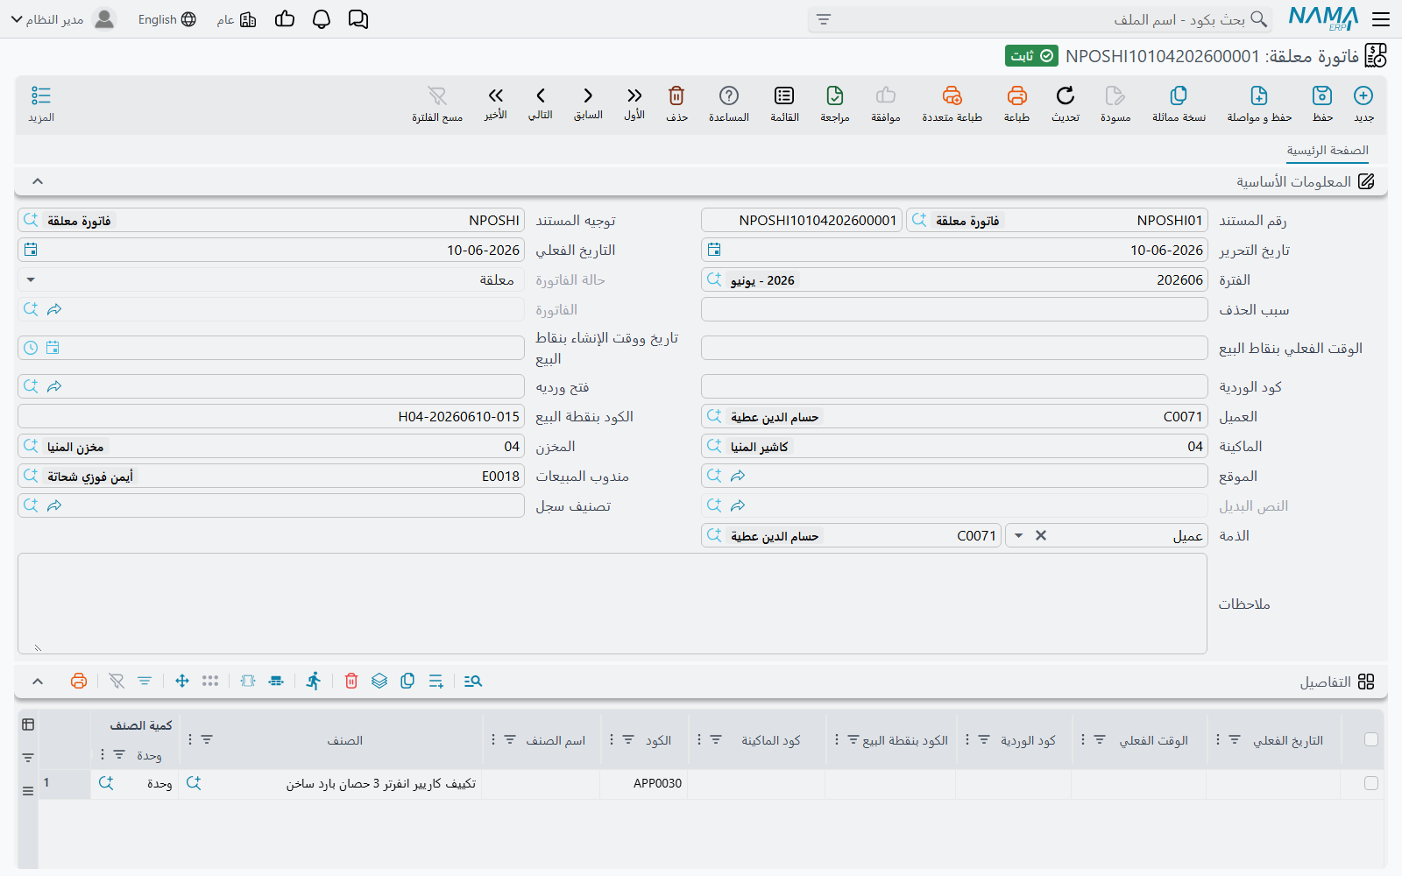This screenshot has height=876, width=1402.
Task: Click the مراجعه (review) icon
Action: 835,103
